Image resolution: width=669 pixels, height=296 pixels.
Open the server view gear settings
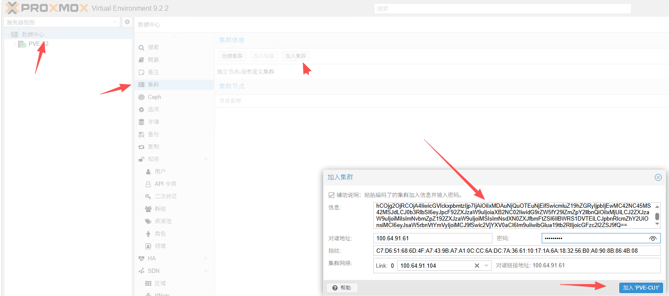point(127,22)
